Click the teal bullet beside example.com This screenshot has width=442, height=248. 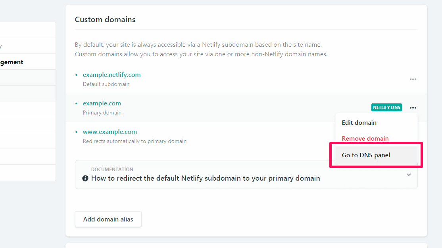point(77,103)
